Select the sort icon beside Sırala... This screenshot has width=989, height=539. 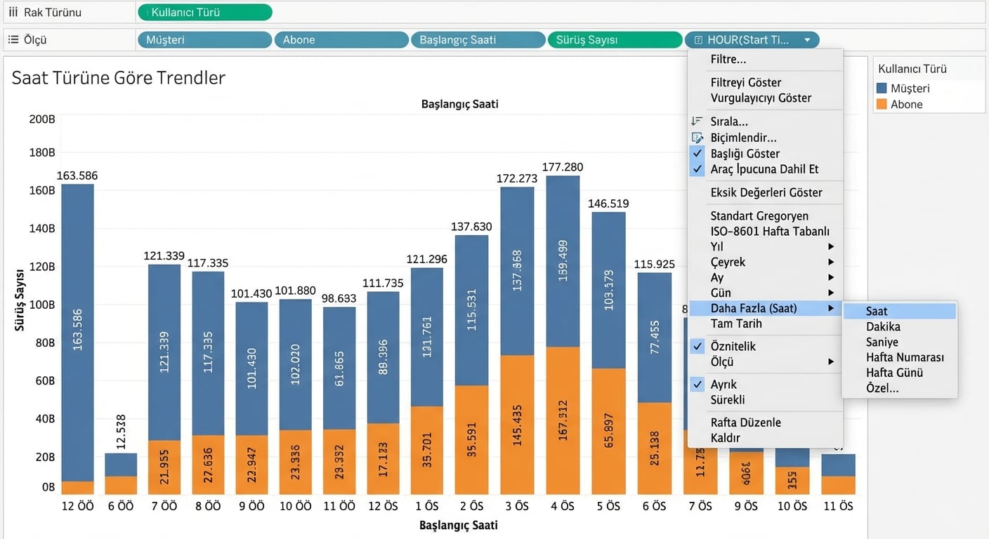point(697,121)
